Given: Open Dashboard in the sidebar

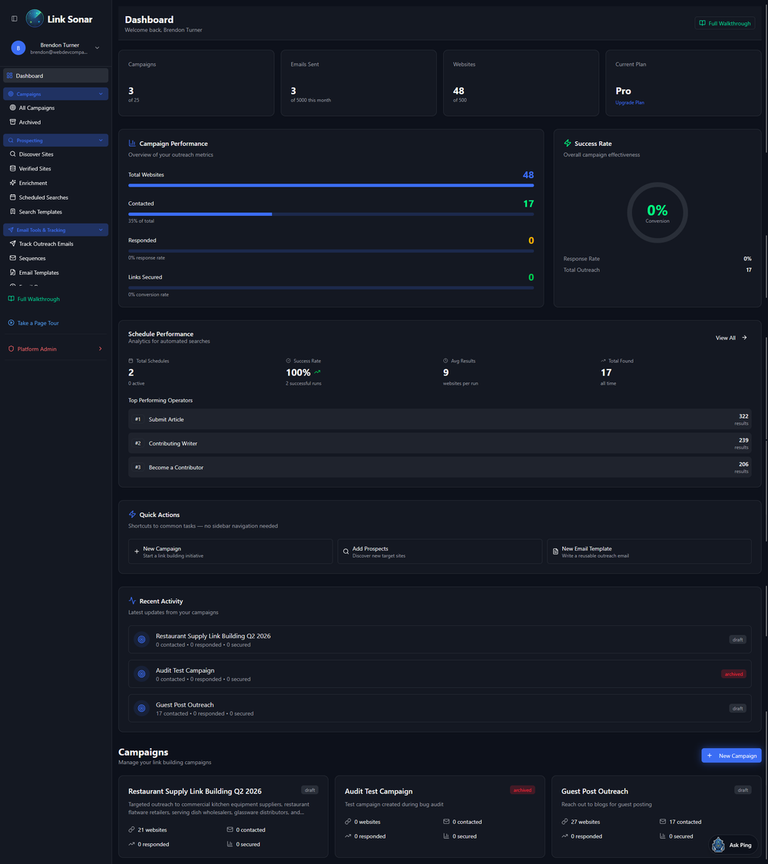Looking at the screenshot, I should (55, 75).
